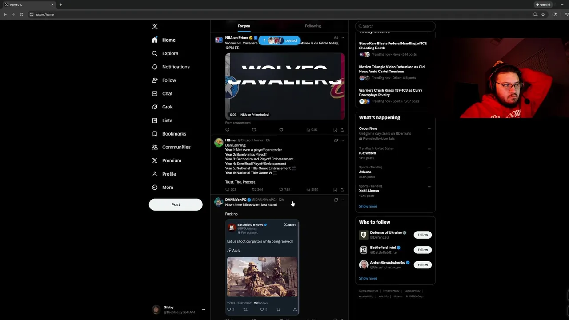Open Terms of Service link

(x=368, y=291)
